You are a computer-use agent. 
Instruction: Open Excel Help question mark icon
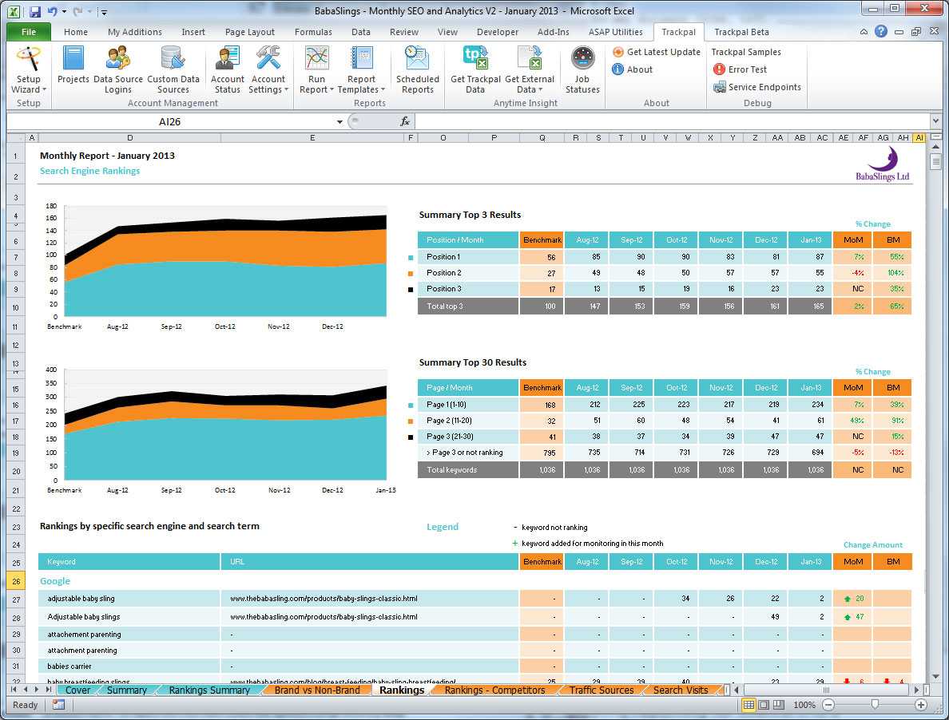(x=881, y=31)
